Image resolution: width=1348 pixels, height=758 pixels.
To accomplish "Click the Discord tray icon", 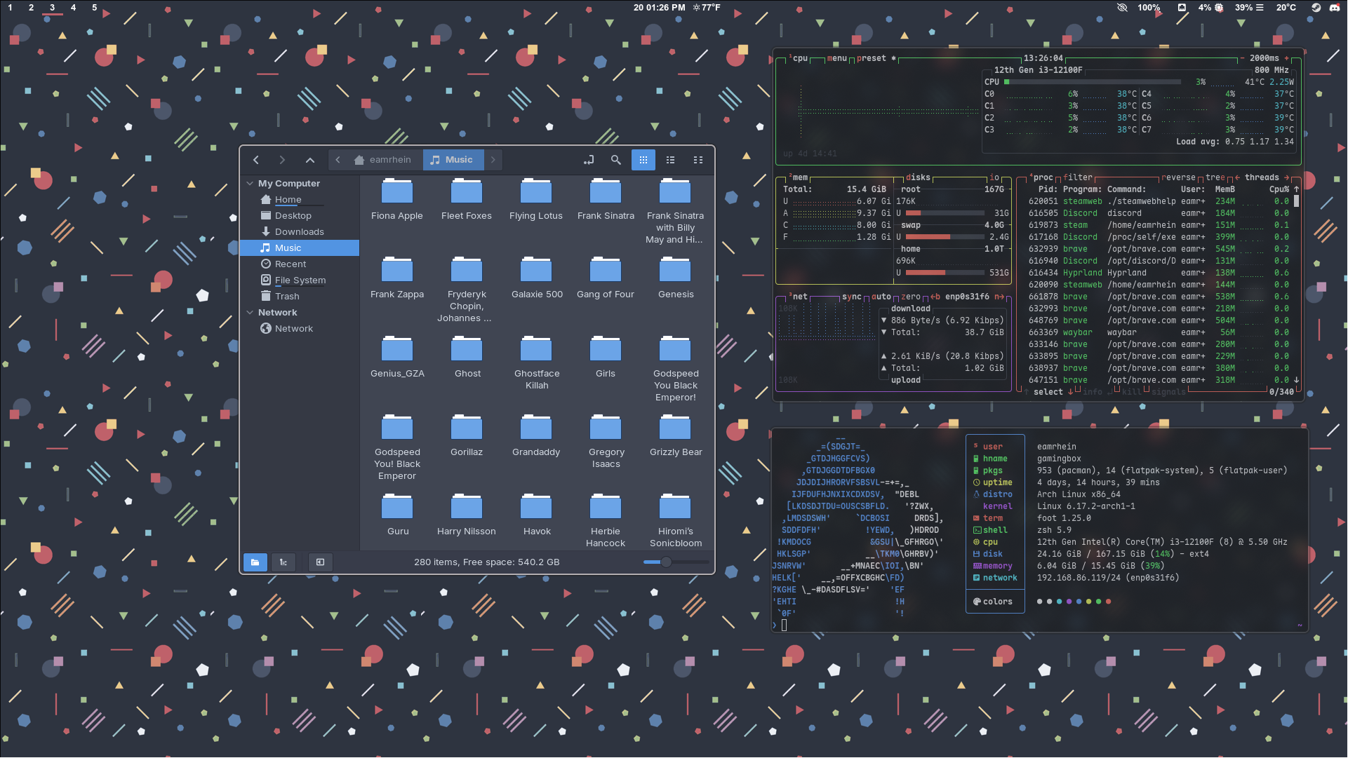I will point(1334,8).
